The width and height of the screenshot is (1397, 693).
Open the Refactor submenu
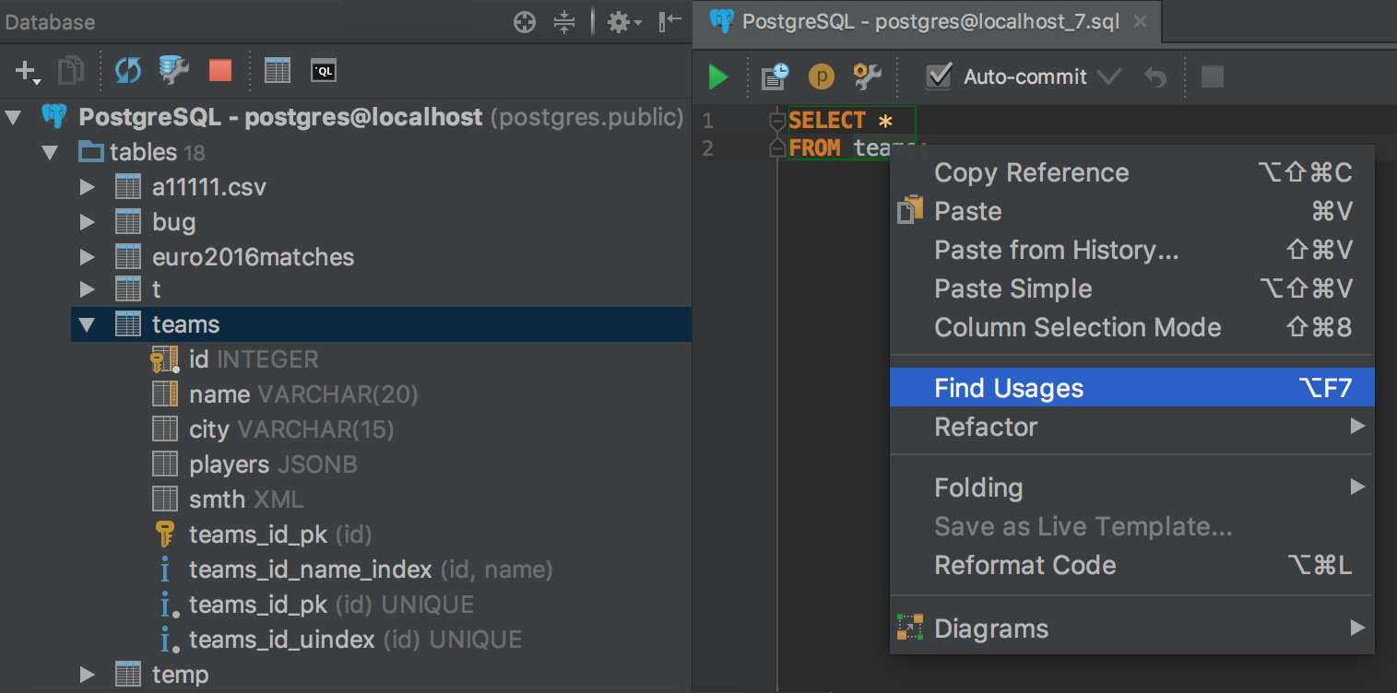tap(1132, 427)
